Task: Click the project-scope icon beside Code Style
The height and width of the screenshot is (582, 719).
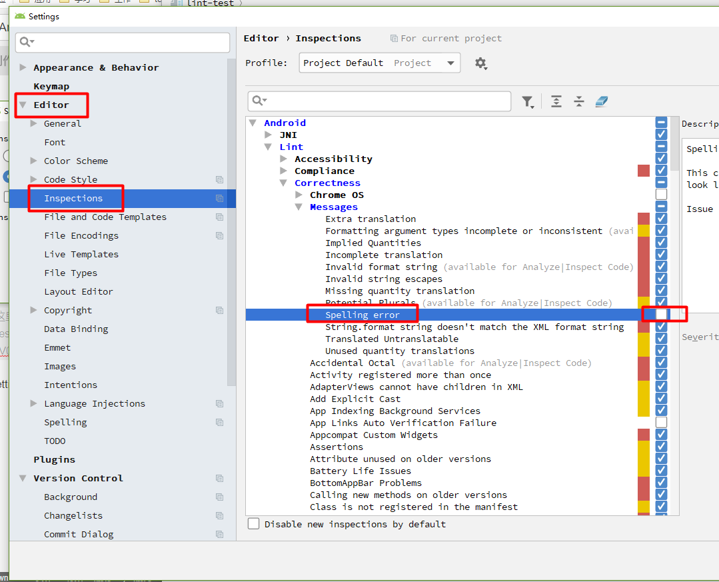Action: (x=220, y=180)
